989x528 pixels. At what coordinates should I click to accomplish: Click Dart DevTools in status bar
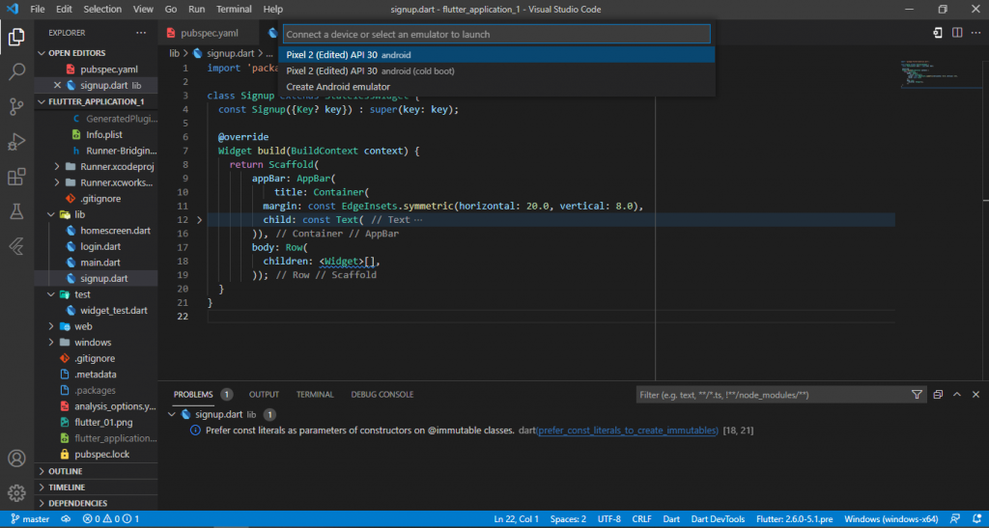pyautogui.click(x=718, y=519)
